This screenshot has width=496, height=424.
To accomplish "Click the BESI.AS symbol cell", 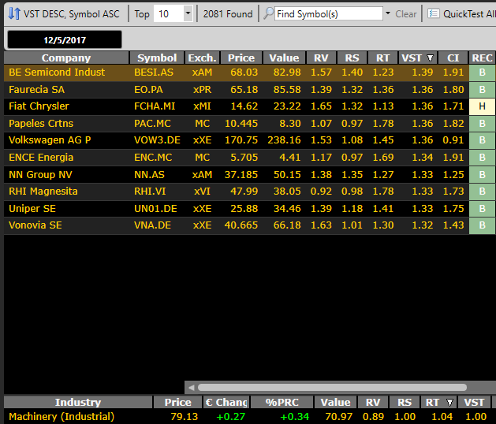I will pyautogui.click(x=154, y=73).
